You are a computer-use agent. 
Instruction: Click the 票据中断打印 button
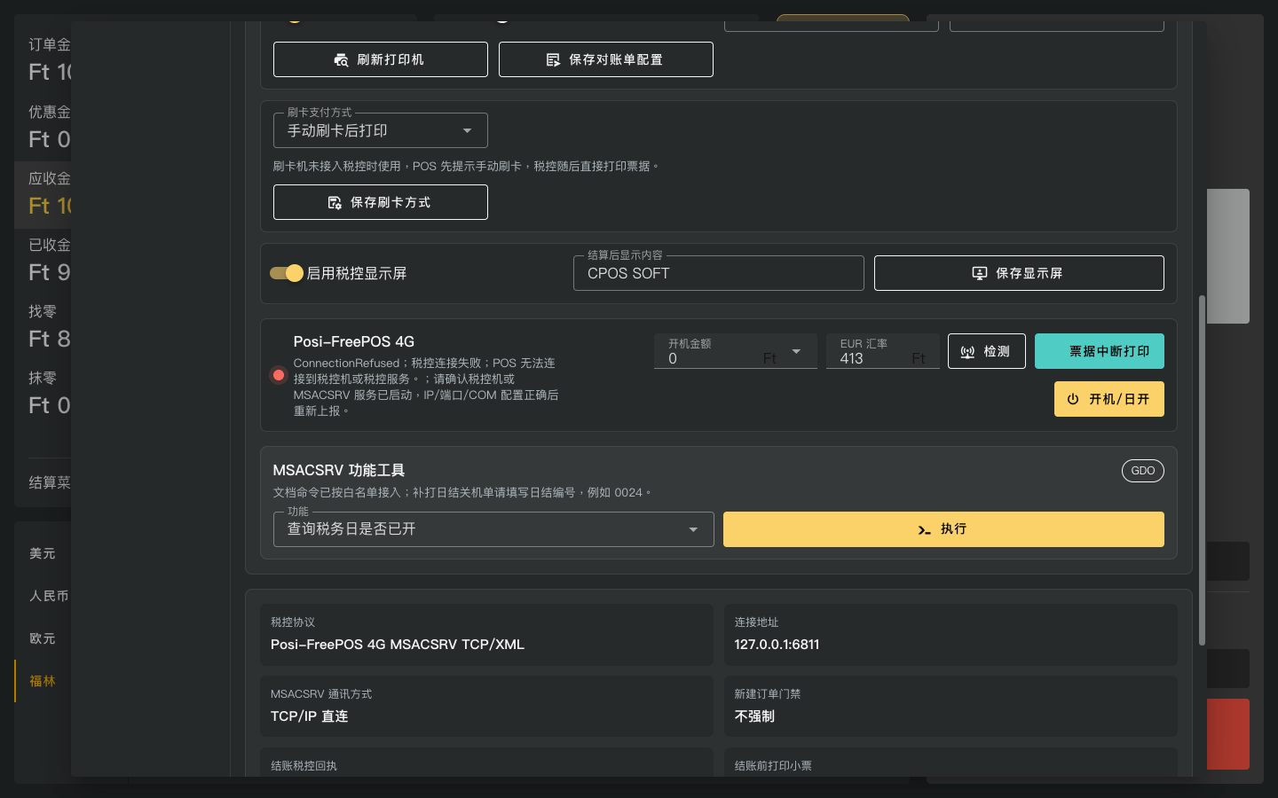pos(1100,351)
